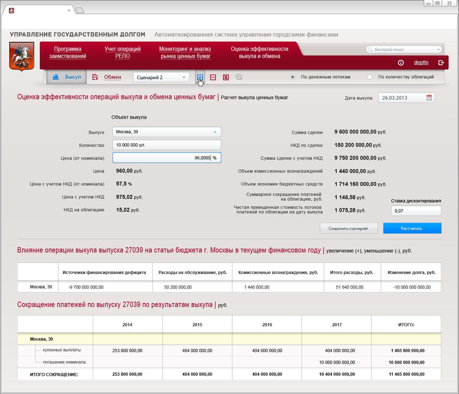Click the magnifier zoom icon in toolbar

pyautogui.click(x=239, y=77)
